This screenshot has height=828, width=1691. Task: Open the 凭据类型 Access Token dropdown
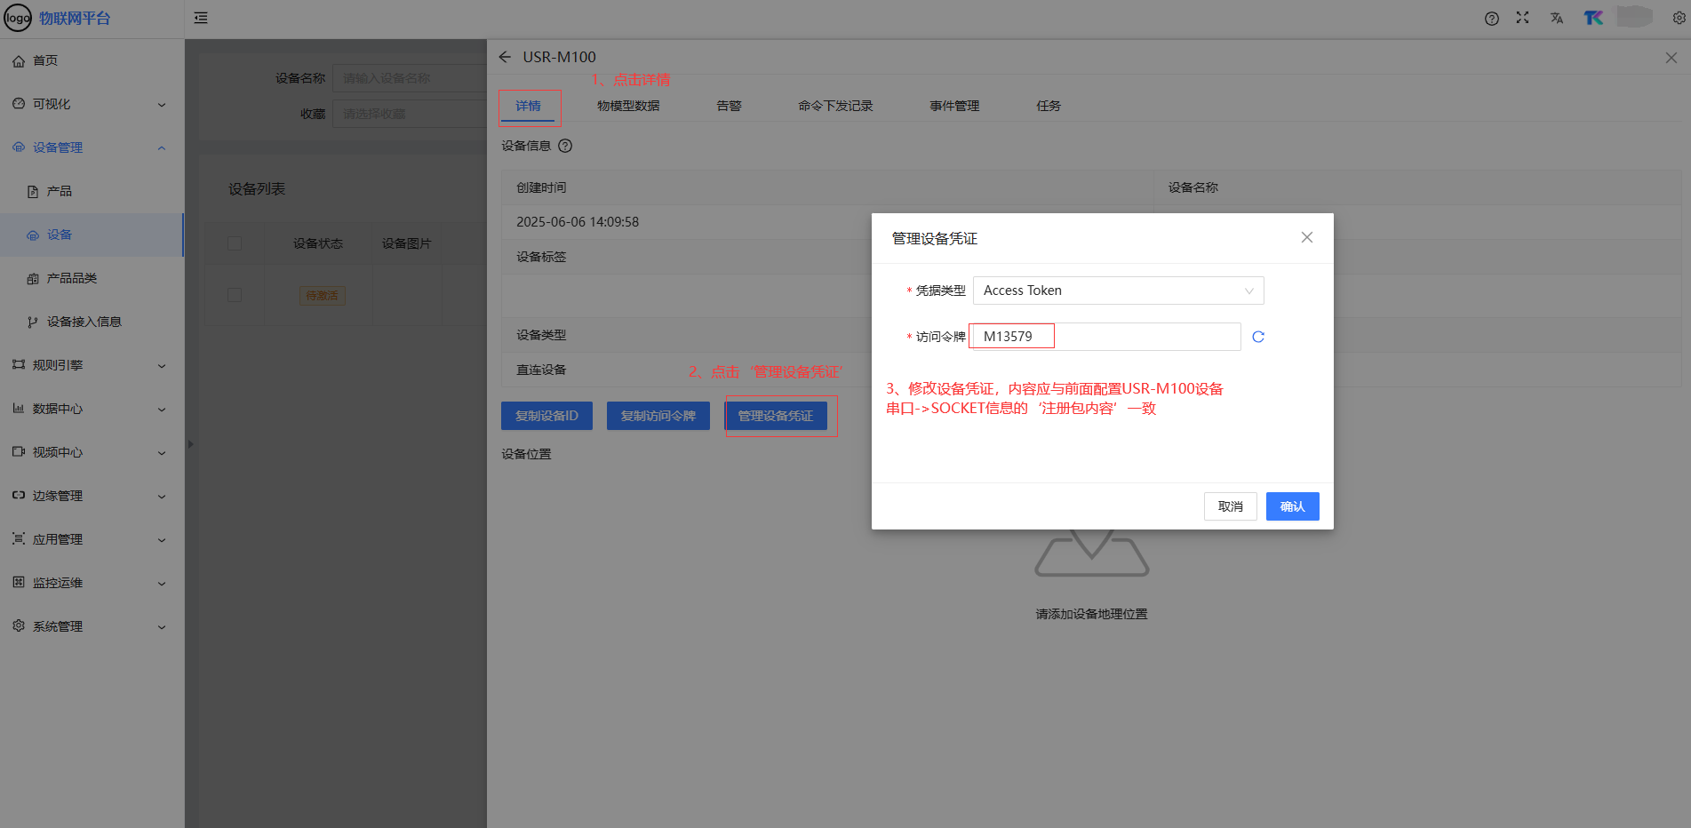(x=1118, y=291)
